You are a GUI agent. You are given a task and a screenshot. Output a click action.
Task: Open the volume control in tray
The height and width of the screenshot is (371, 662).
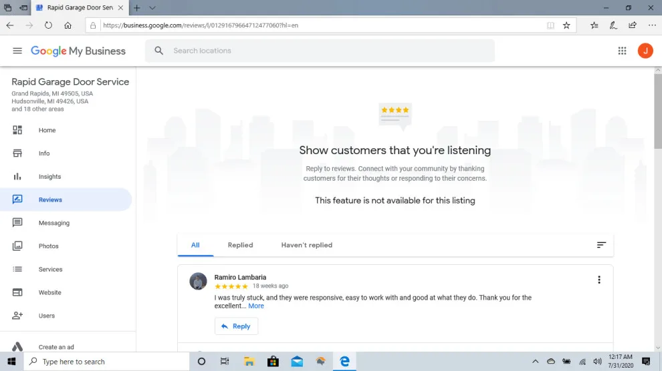tap(597, 361)
